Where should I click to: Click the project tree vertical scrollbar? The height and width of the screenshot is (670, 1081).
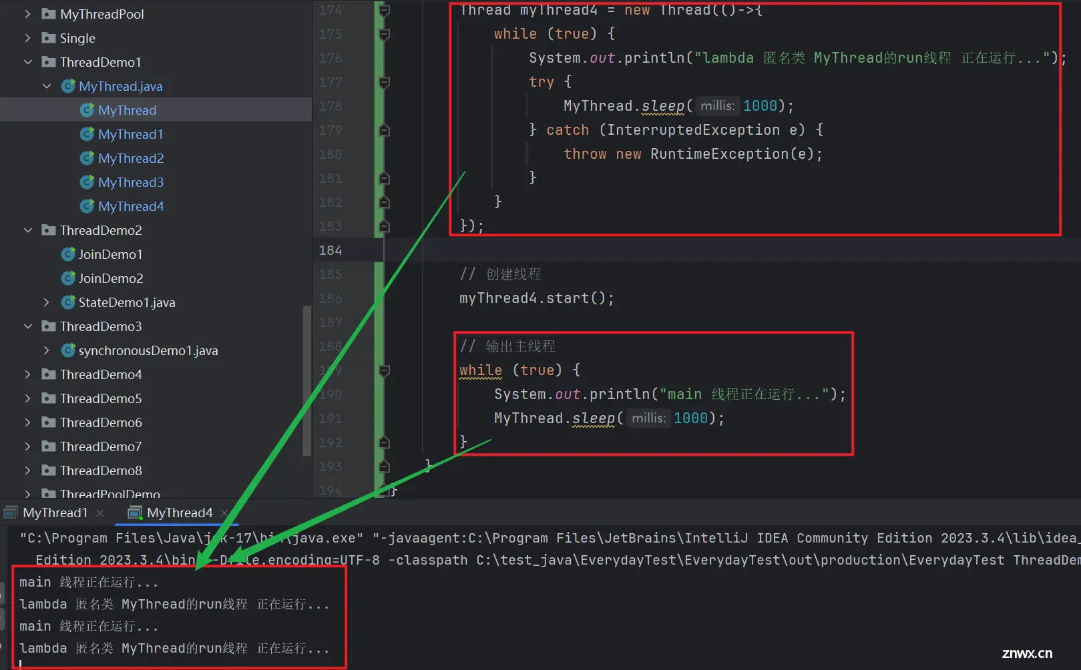[307, 380]
